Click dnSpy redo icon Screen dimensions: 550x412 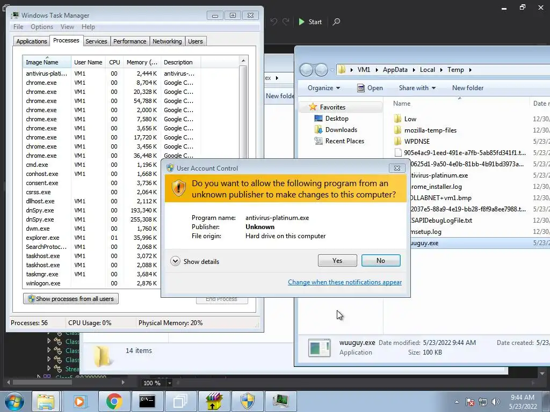pyautogui.click(x=286, y=21)
